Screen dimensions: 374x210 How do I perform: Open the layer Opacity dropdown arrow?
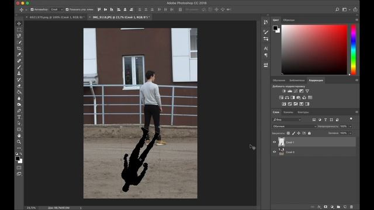click(x=351, y=127)
